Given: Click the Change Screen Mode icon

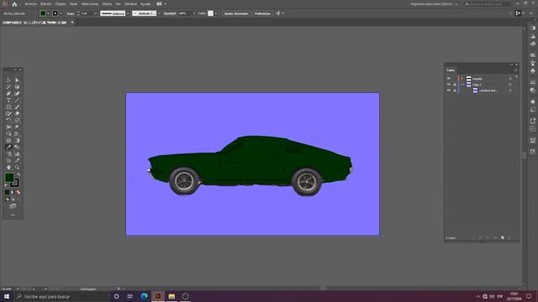Looking at the screenshot, I should click(13, 206).
